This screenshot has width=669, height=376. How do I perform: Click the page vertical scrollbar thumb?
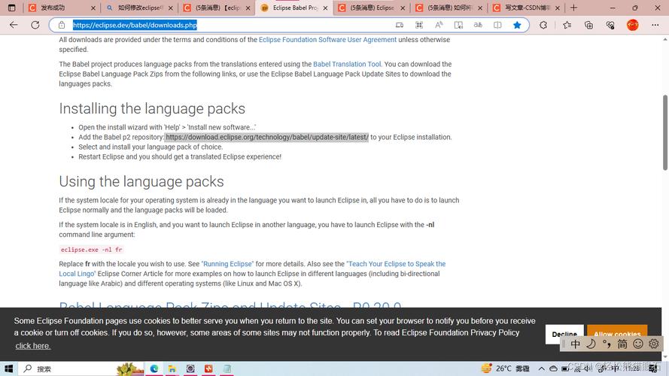point(665,132)
